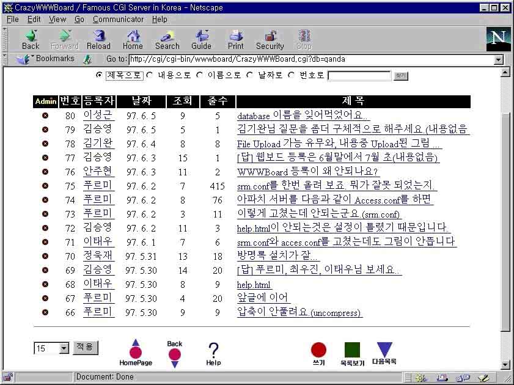Open post '앞글에 이어'

(x=263, y=298)
